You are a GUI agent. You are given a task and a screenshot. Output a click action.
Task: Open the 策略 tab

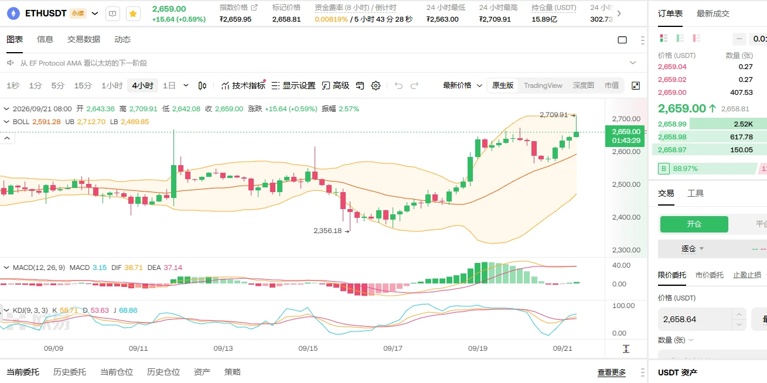(233, 372)
